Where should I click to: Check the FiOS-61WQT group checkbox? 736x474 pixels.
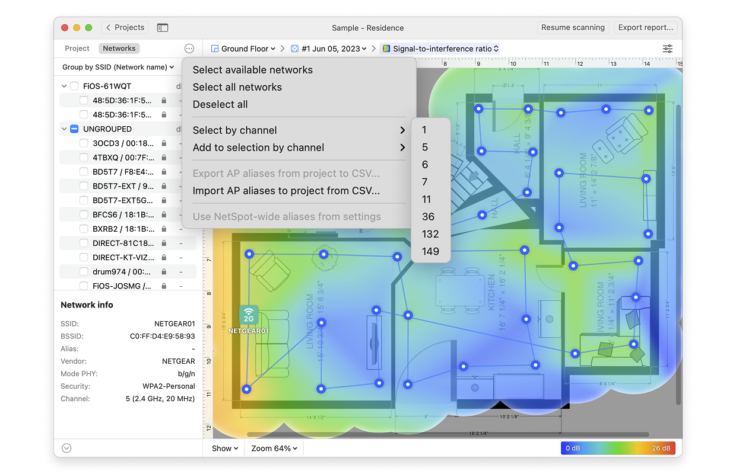(x=74, y=86)
